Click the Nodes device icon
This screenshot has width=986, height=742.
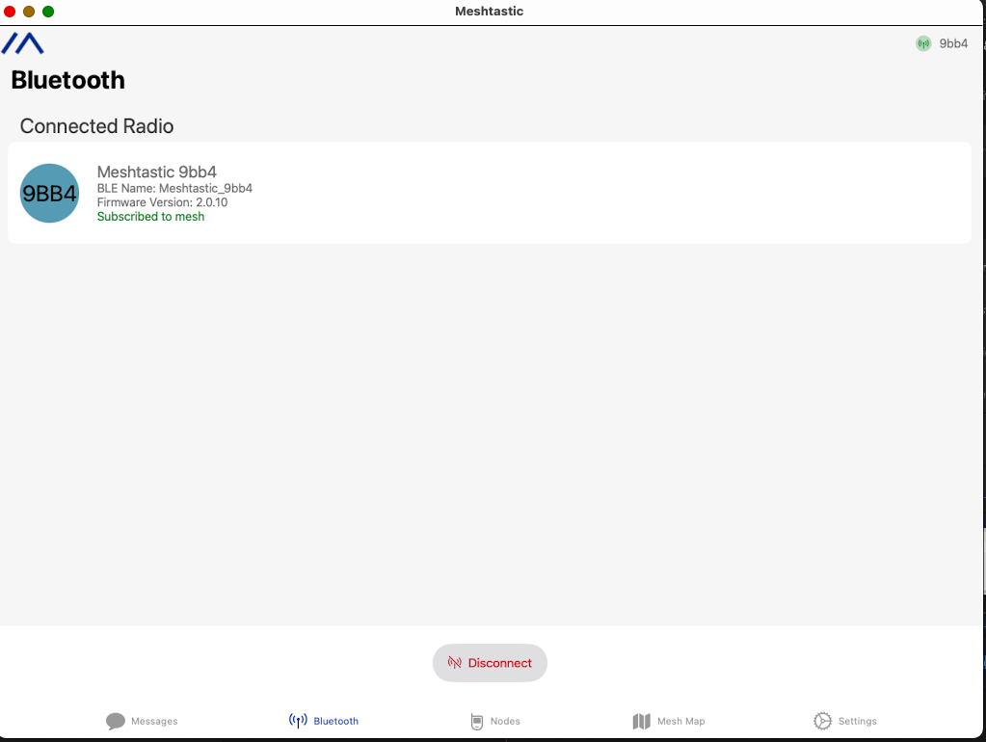point(477,721)
